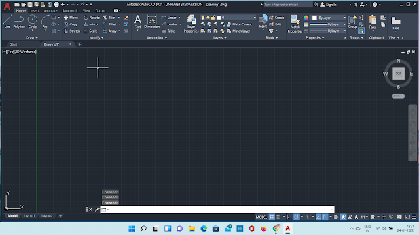The height and width of the screenshot is (235, 419).
Task: Select the Circle tool
Action: coord(33,22)
